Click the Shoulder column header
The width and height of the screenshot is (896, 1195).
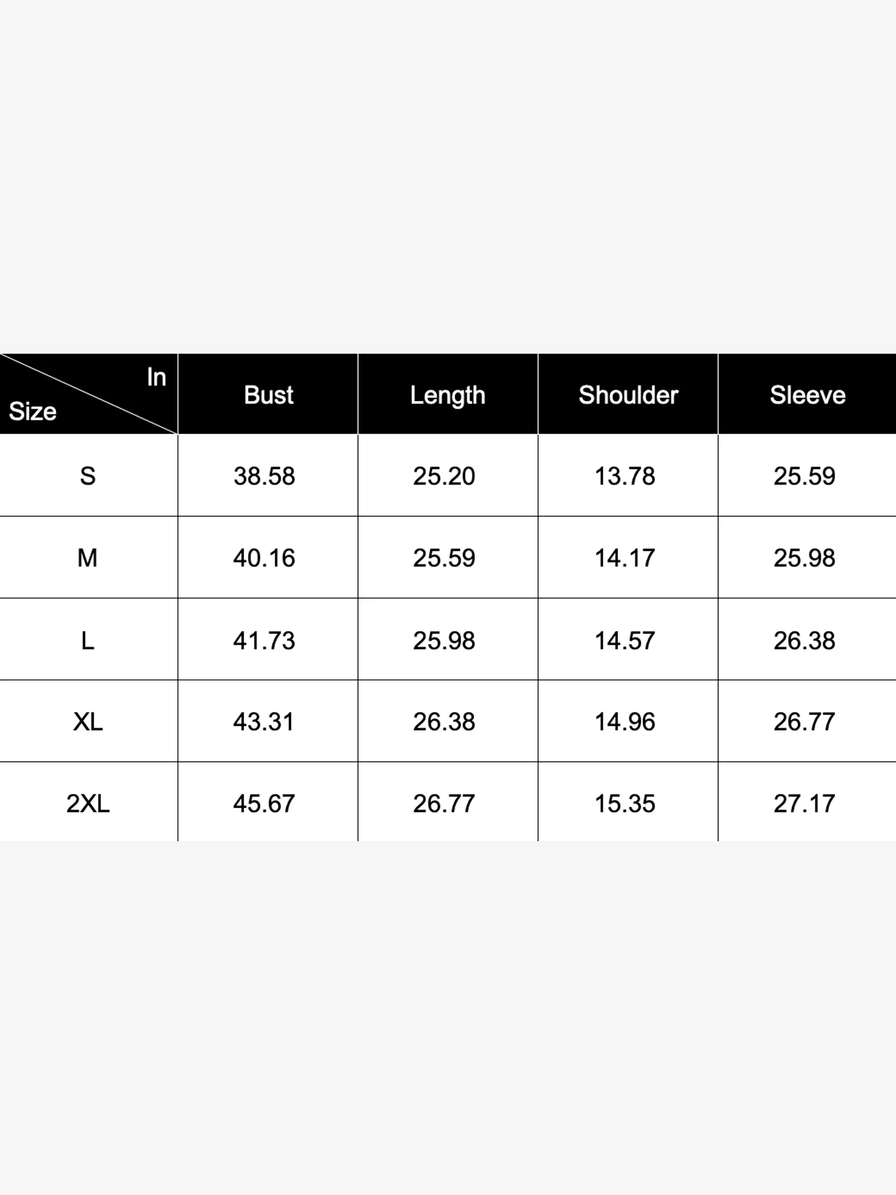point(628,395)
